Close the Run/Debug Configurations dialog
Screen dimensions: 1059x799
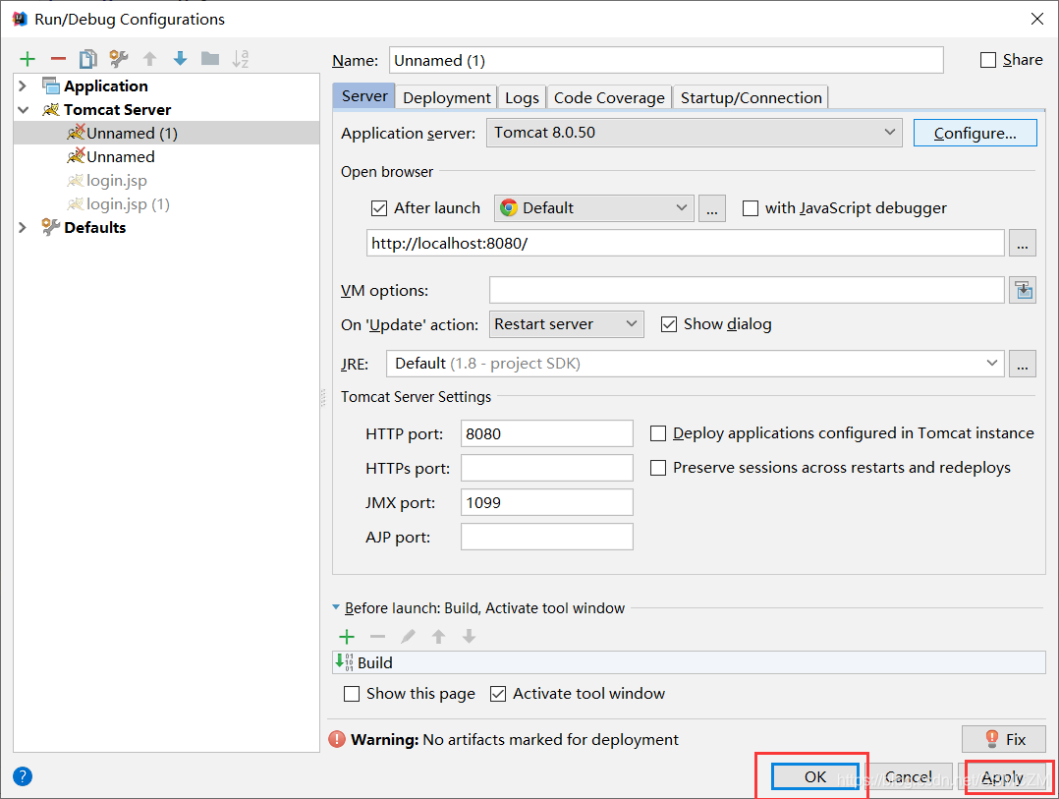pos(1037,19)
